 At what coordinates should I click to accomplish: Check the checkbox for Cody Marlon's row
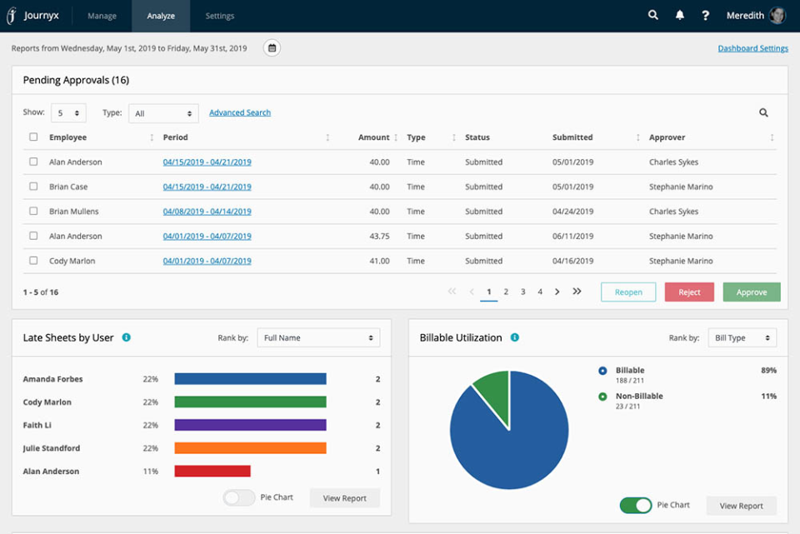pos(33,261)
